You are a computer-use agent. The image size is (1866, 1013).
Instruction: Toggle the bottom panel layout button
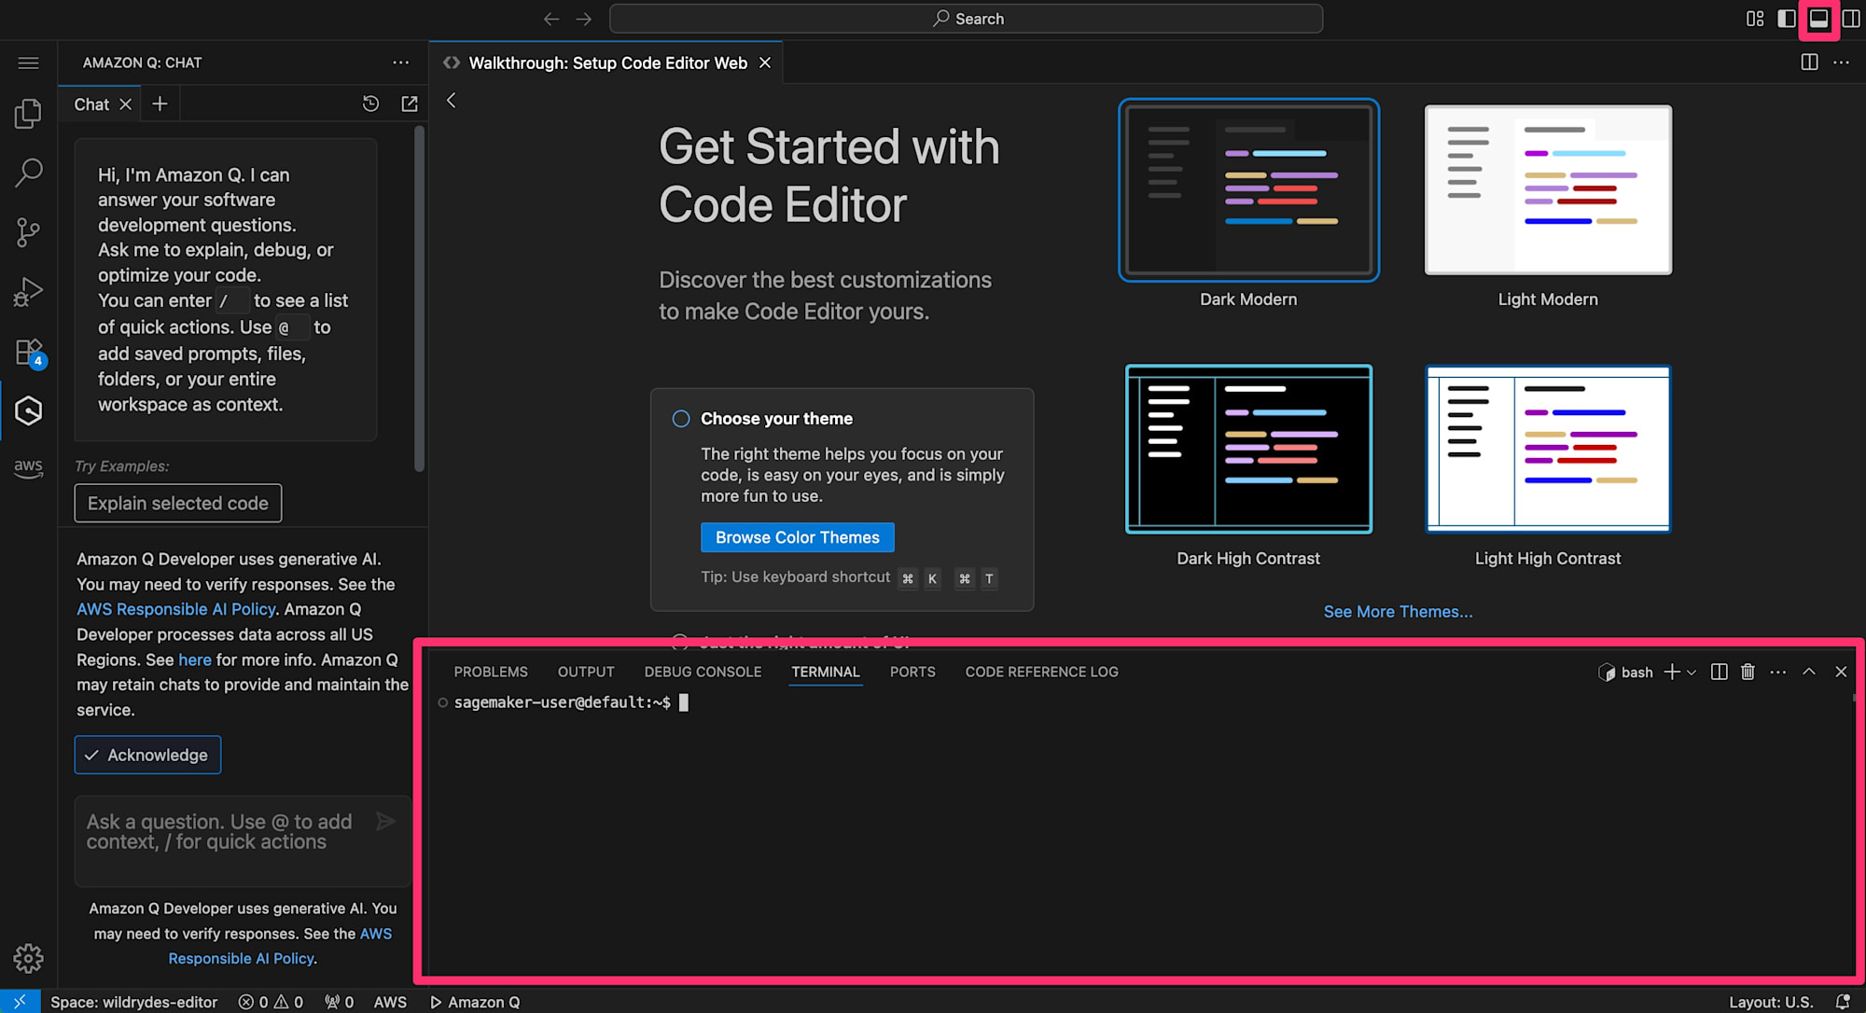pyautogui.click(x=1818, y=19)
